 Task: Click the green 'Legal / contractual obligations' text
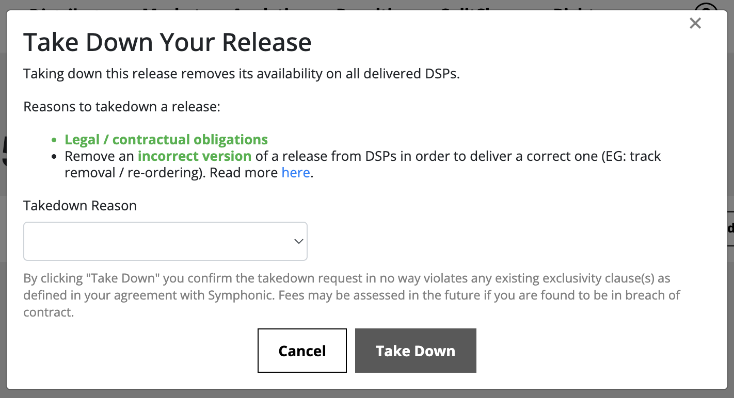pyautogui.click(x=166, y=140)
